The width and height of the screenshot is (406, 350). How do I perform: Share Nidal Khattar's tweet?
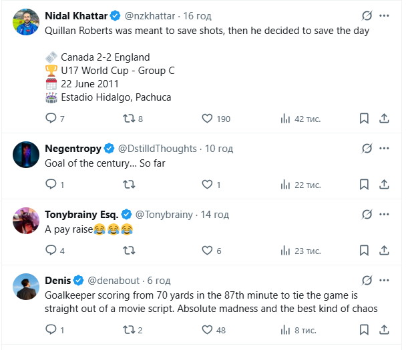click(384, 119)
